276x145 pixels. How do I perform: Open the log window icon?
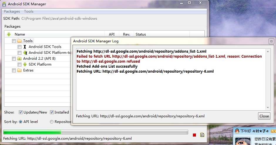[202, 135]
